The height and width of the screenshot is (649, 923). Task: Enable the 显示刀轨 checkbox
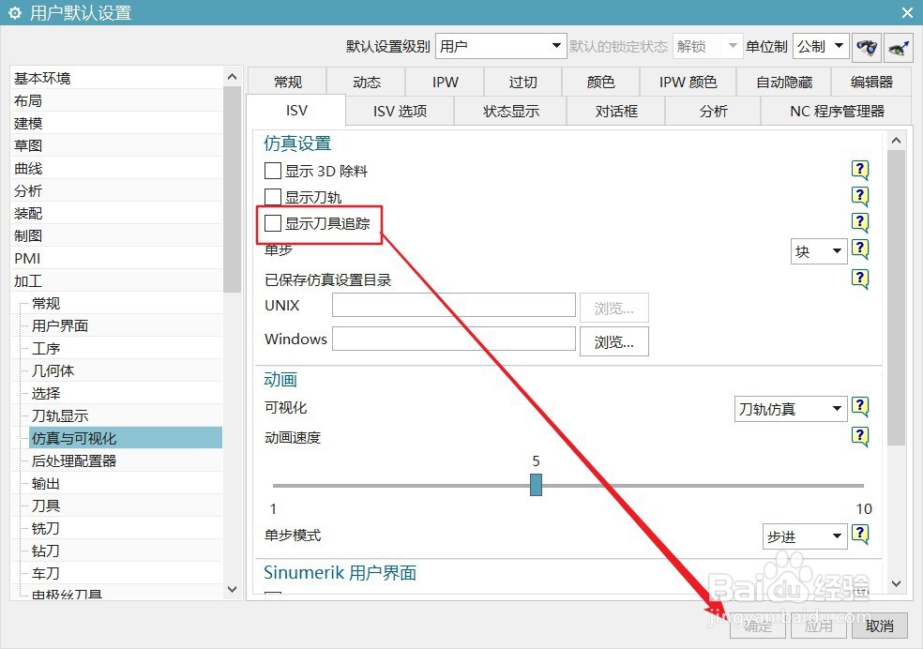(x=272, y=197)
